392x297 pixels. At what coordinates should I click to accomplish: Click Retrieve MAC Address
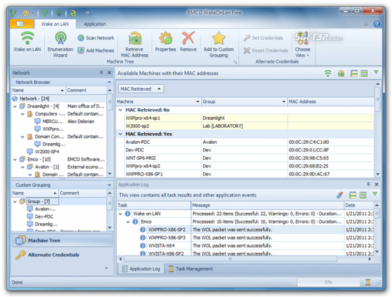click(134, 45)
